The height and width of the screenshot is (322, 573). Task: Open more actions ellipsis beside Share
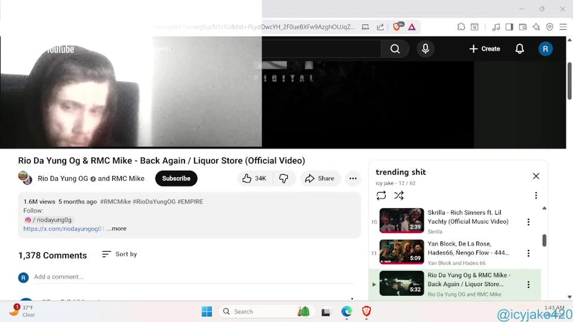353,178
